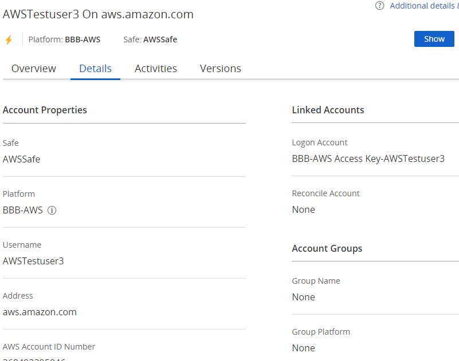Open linked account BBB-AWS Access Key-AWSTestuser3
Image resolution: width=459 pixels, height=361 pixels.
pyautogui.click(x=368, y=158)
